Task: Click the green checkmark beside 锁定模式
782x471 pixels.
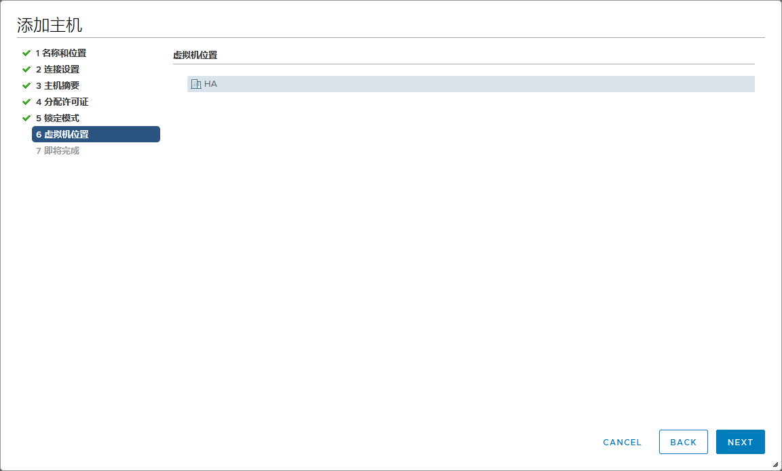Action: tap(26, 118)
